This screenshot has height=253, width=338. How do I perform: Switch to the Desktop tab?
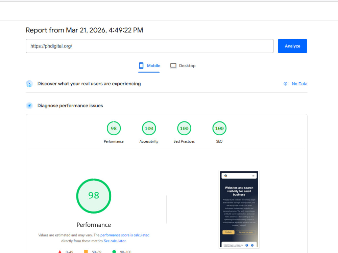point(183,66)
